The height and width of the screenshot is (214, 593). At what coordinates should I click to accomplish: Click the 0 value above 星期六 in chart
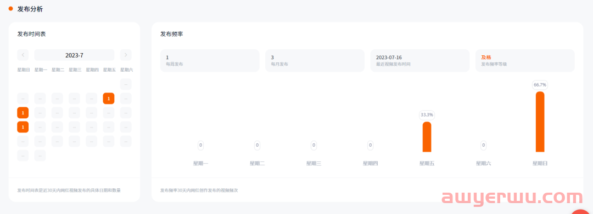(x=483, y=145)
